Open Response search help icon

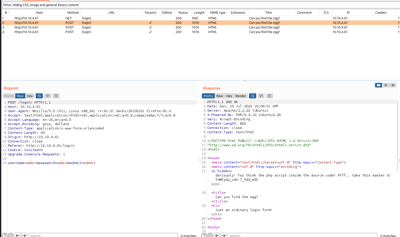coord(204,235)
